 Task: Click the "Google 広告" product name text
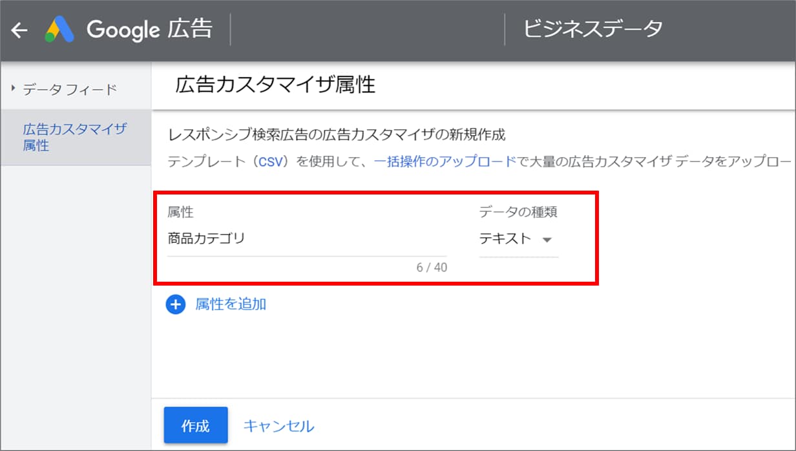point(149,30)
